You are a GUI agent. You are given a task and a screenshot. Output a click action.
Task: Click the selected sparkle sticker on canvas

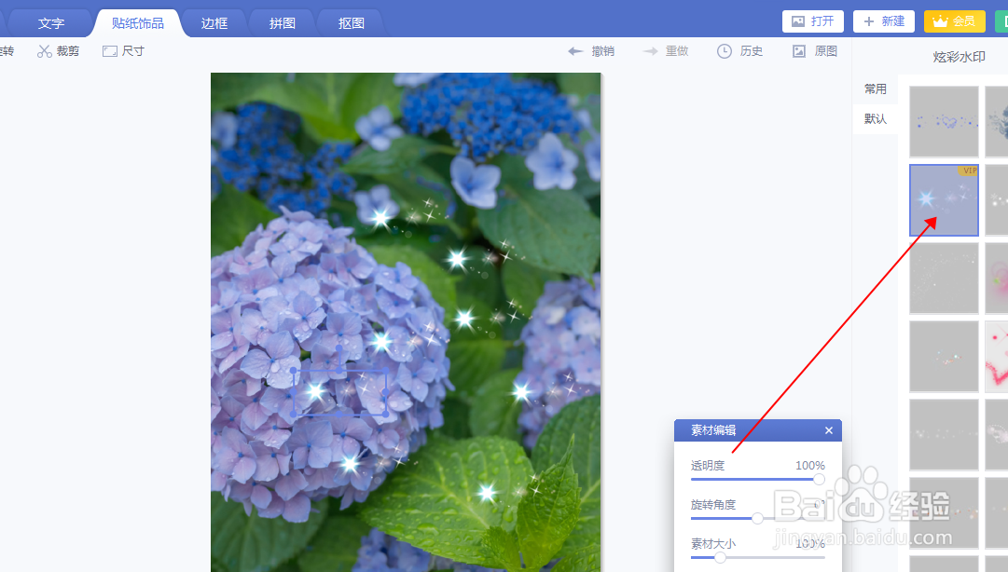(339, 391)
